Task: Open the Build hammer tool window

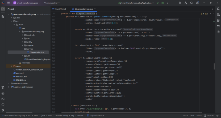Action: pos(3,88)
